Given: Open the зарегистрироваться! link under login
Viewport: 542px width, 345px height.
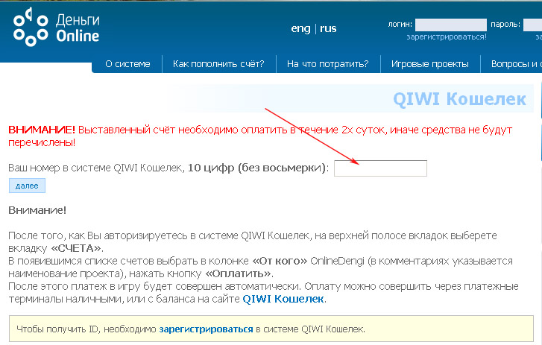Looking at the screenshot, I should pos(447,37).
